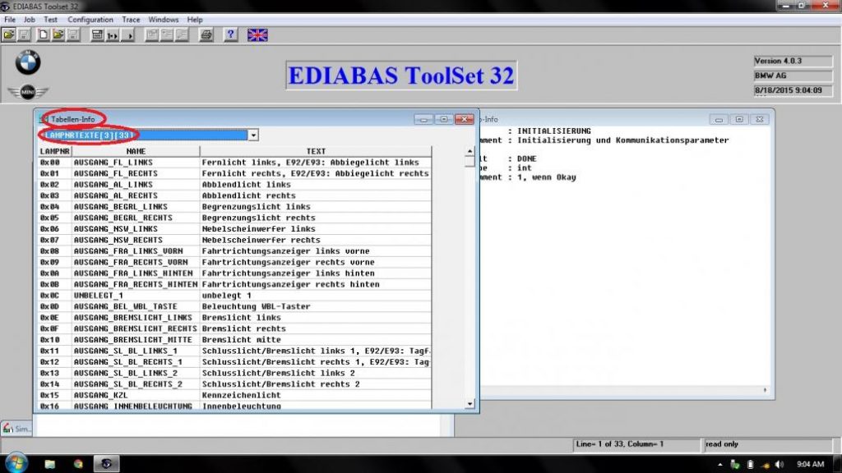Maximize the Job-Info window
This screenshot has width=842, height=473.
739,119
